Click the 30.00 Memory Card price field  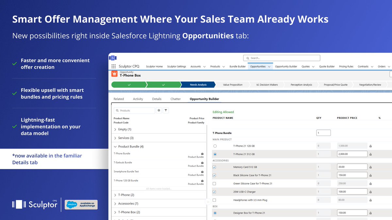click(352, 167)
